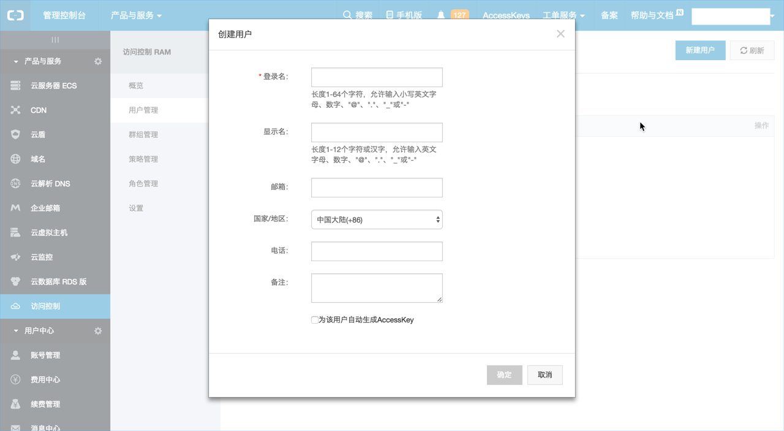Open 策略管理 section
Screen dimensions: 784x431
(143, 159)
